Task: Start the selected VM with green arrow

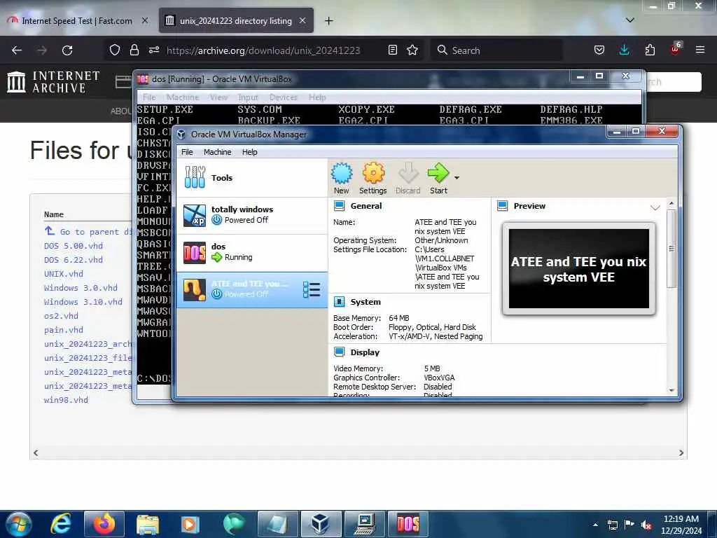Action: pos(438,178)
